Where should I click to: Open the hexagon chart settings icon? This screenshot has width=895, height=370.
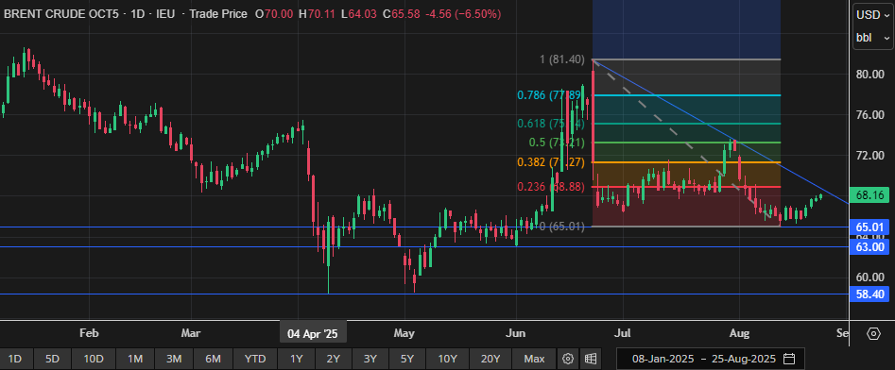pyautogui.click(x=874, y=333)
